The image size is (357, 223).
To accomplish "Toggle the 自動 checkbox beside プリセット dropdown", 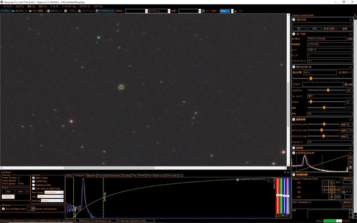I will tap(346, 84).
